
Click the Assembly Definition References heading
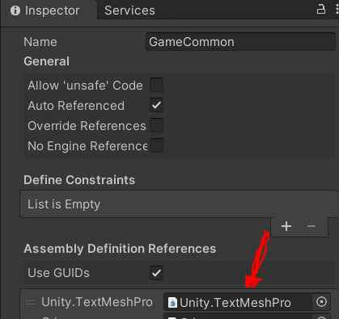pyautogui.click(x=120, y=249)
